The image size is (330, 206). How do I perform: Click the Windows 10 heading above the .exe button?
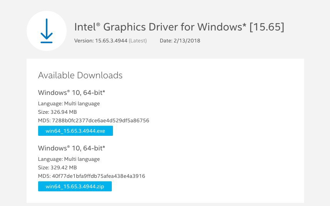click(x=72, y=93)
